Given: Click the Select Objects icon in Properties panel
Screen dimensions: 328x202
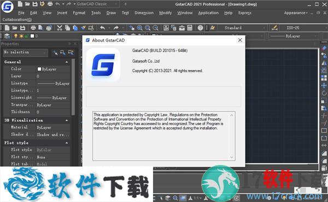Looking at the screenshot, I should 63,52.
